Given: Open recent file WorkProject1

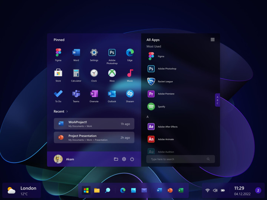Looking at the screenshot, I should (x=94, y=124).
